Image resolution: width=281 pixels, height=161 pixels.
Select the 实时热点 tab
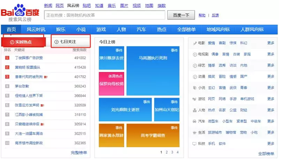[23, 42]
